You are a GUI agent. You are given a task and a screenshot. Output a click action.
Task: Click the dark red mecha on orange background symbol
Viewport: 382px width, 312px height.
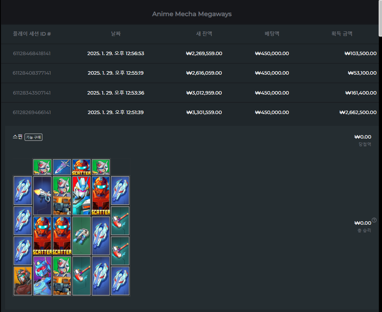coord(23,281)
